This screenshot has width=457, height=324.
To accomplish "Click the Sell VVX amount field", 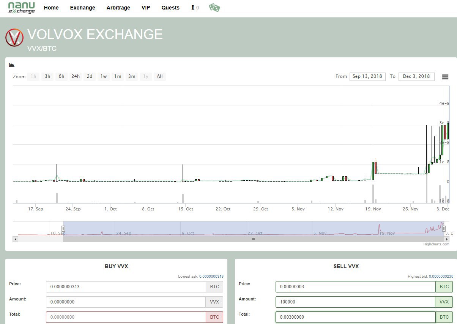I will pyautogui.click(x=356, y=302).
